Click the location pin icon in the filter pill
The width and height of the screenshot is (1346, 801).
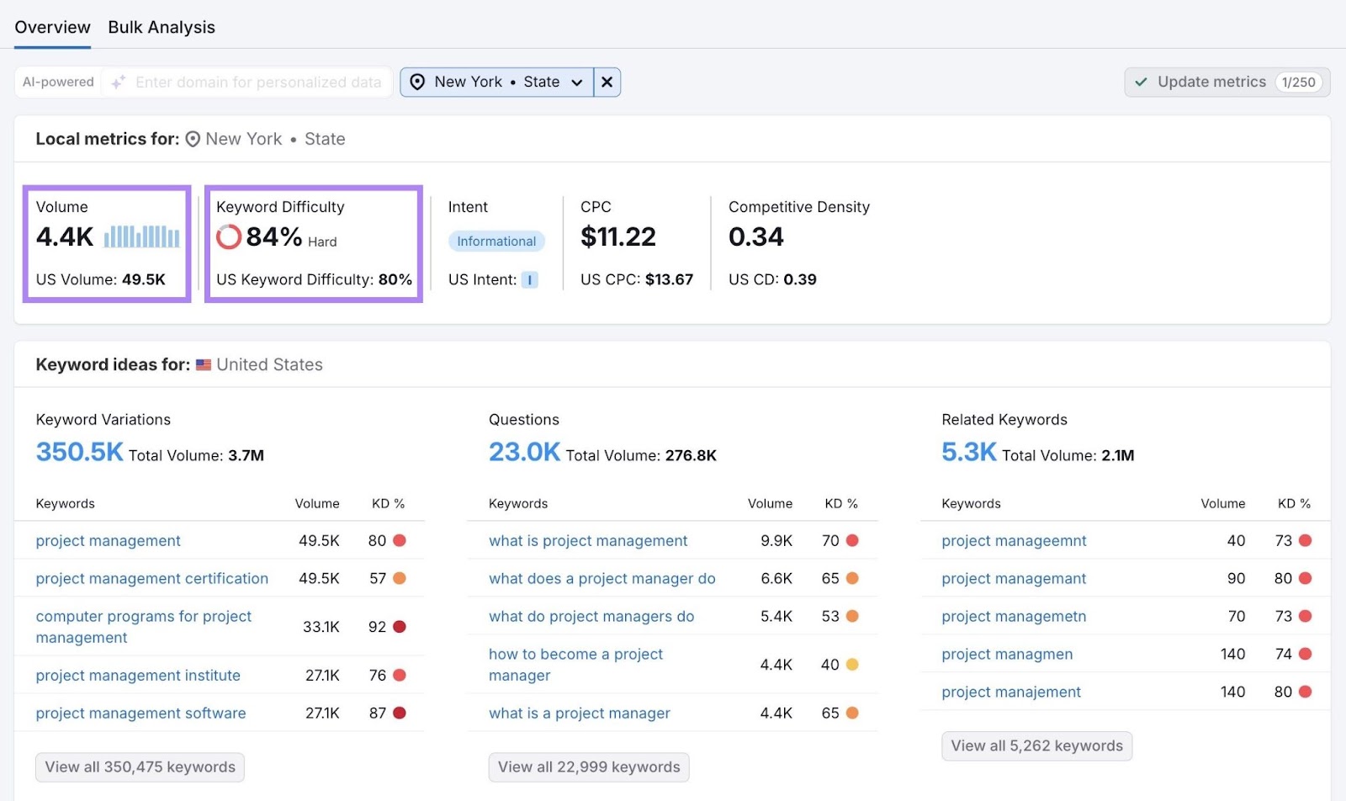pyautogui.click(x=417, y=82)
